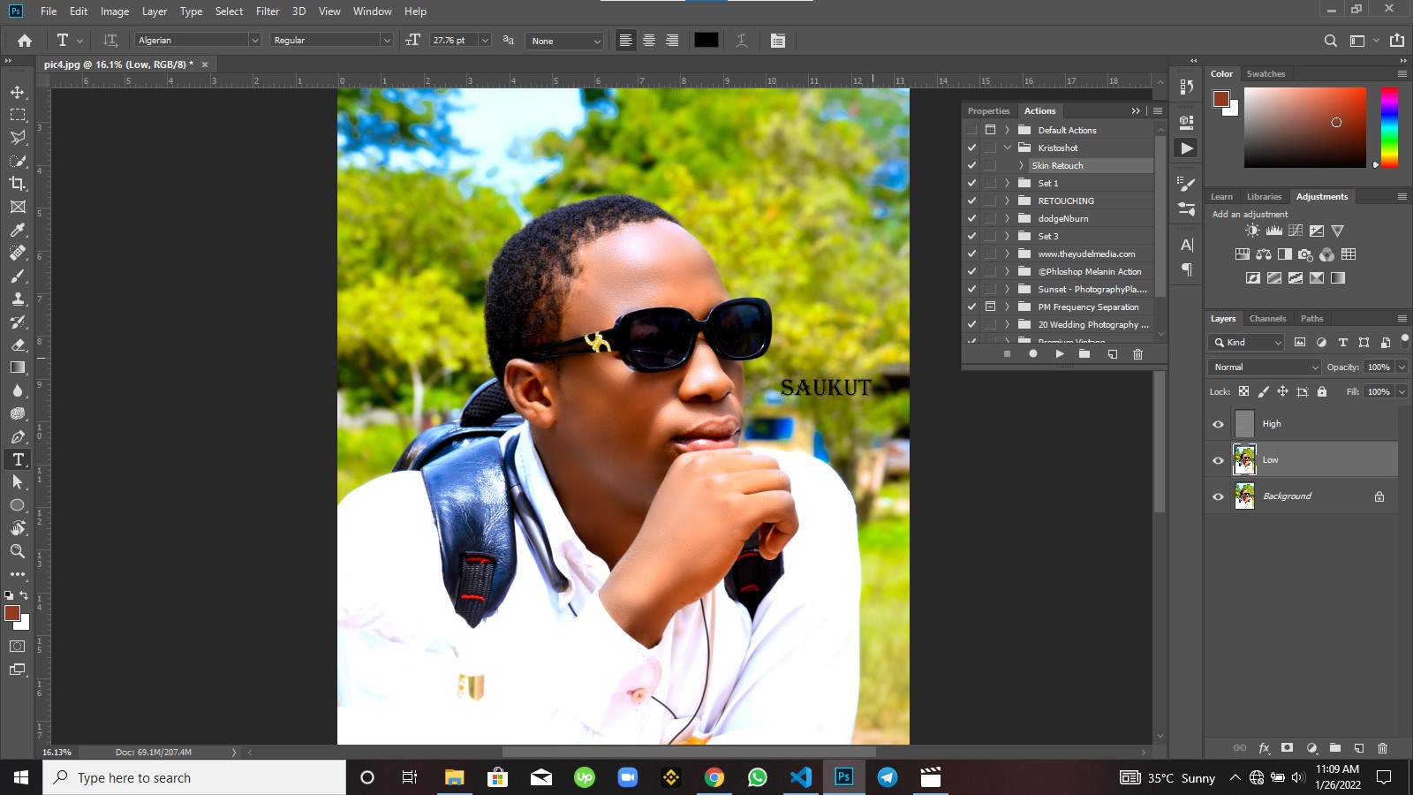Hide the High layer
This screenshot has height=795, width=1413.
pos(1218,424)
